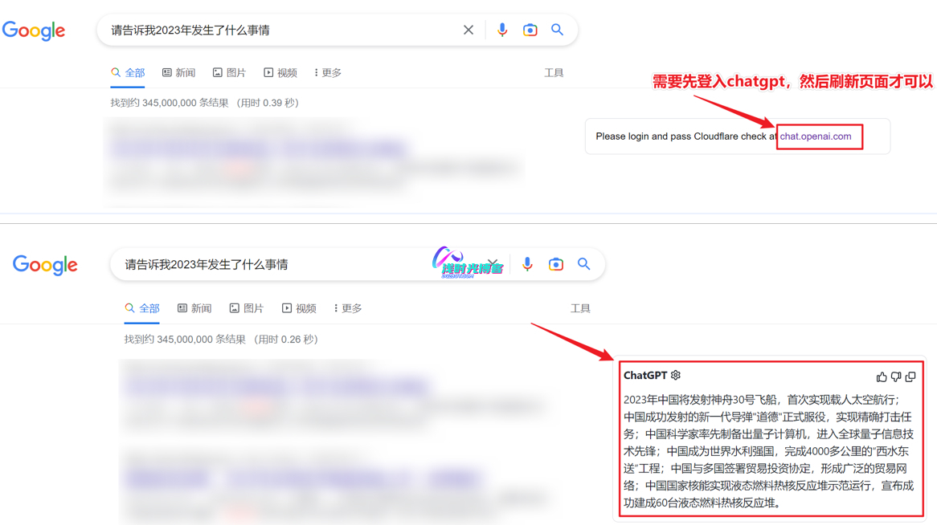Click the ChatGPT settings gear icon
937x525 pixels.
[x=676, y=375]
